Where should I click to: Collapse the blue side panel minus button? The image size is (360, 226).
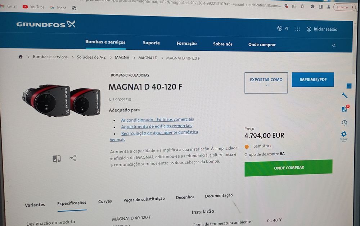349,86
